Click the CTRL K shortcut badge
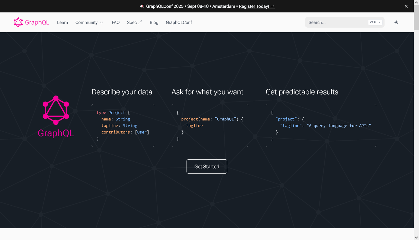 point(375,22)
